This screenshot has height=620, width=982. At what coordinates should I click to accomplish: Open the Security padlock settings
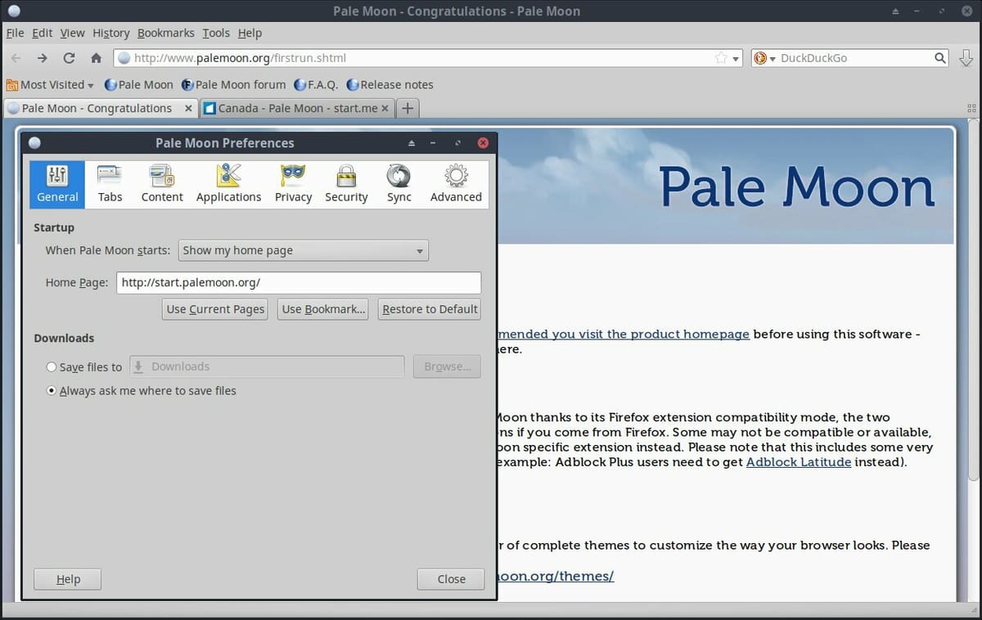coord(346,182)
